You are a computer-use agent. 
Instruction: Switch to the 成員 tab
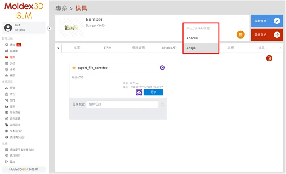coord(261,48)
